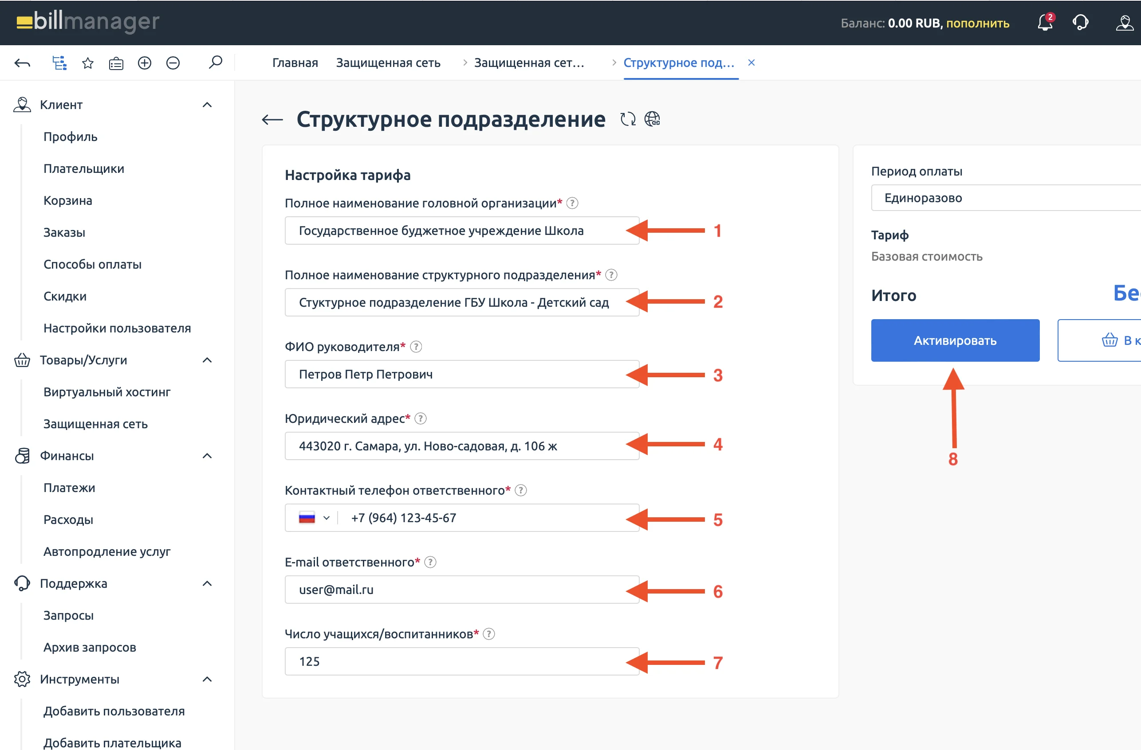Image resolution: width=1141 pixels, height=750 pixels.
Task: Open Автопродление услуг in the sidebar
Action: (107, 551)
